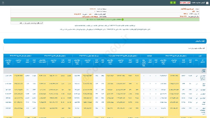Select the انواع کره product row label
210x118 pixels.
(203, 90)
